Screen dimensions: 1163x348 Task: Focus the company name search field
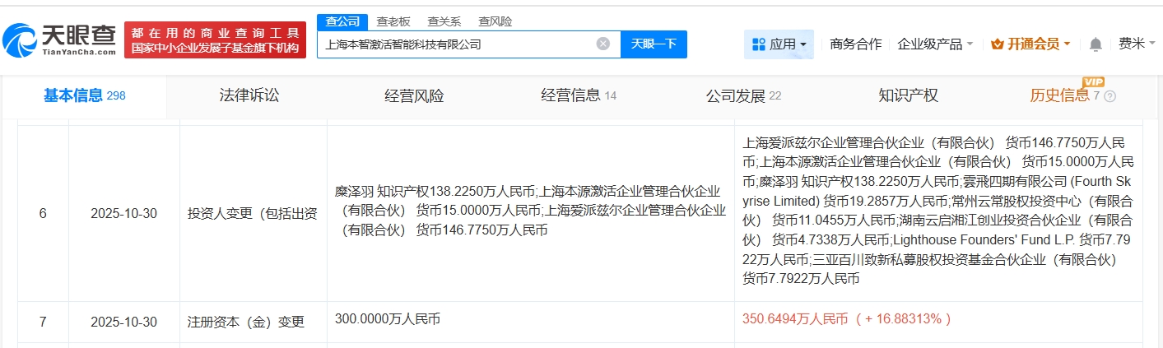[x=469, y=44]
